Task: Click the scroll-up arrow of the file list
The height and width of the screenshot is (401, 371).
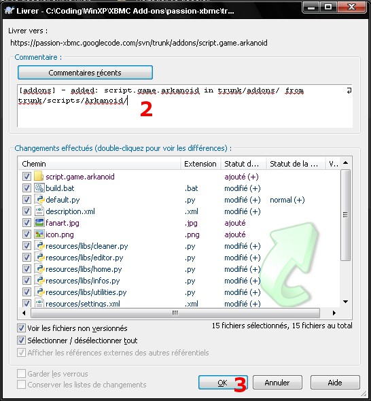Action: point(346,162)
